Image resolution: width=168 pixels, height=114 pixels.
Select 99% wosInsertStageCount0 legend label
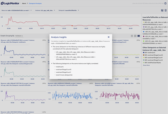tap(154, 55)
